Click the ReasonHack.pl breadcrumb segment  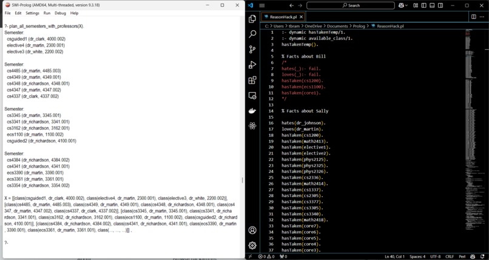(x=388, y=26)
